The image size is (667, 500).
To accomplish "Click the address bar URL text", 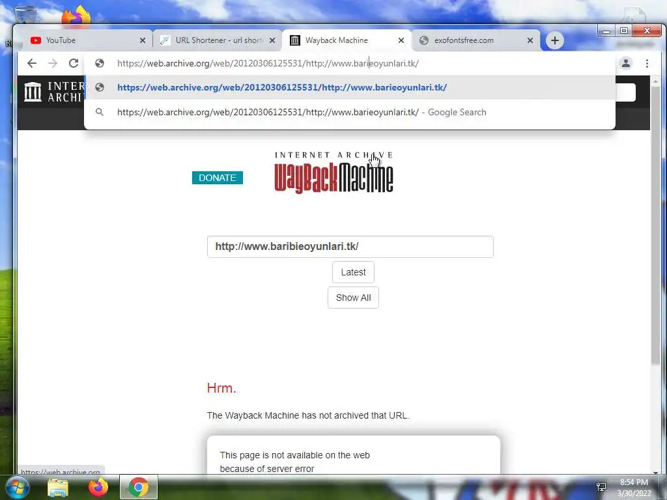I will click(x=268, y=63).
